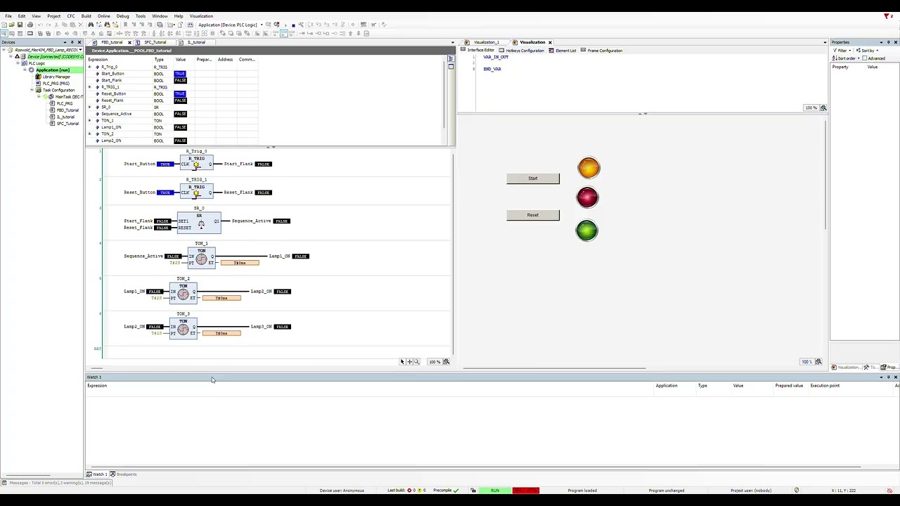Switch to the Watch 1 bottom tab
The width and height of the screenshot is (900, 506).
pyautogui.click(x=97, y=474)
